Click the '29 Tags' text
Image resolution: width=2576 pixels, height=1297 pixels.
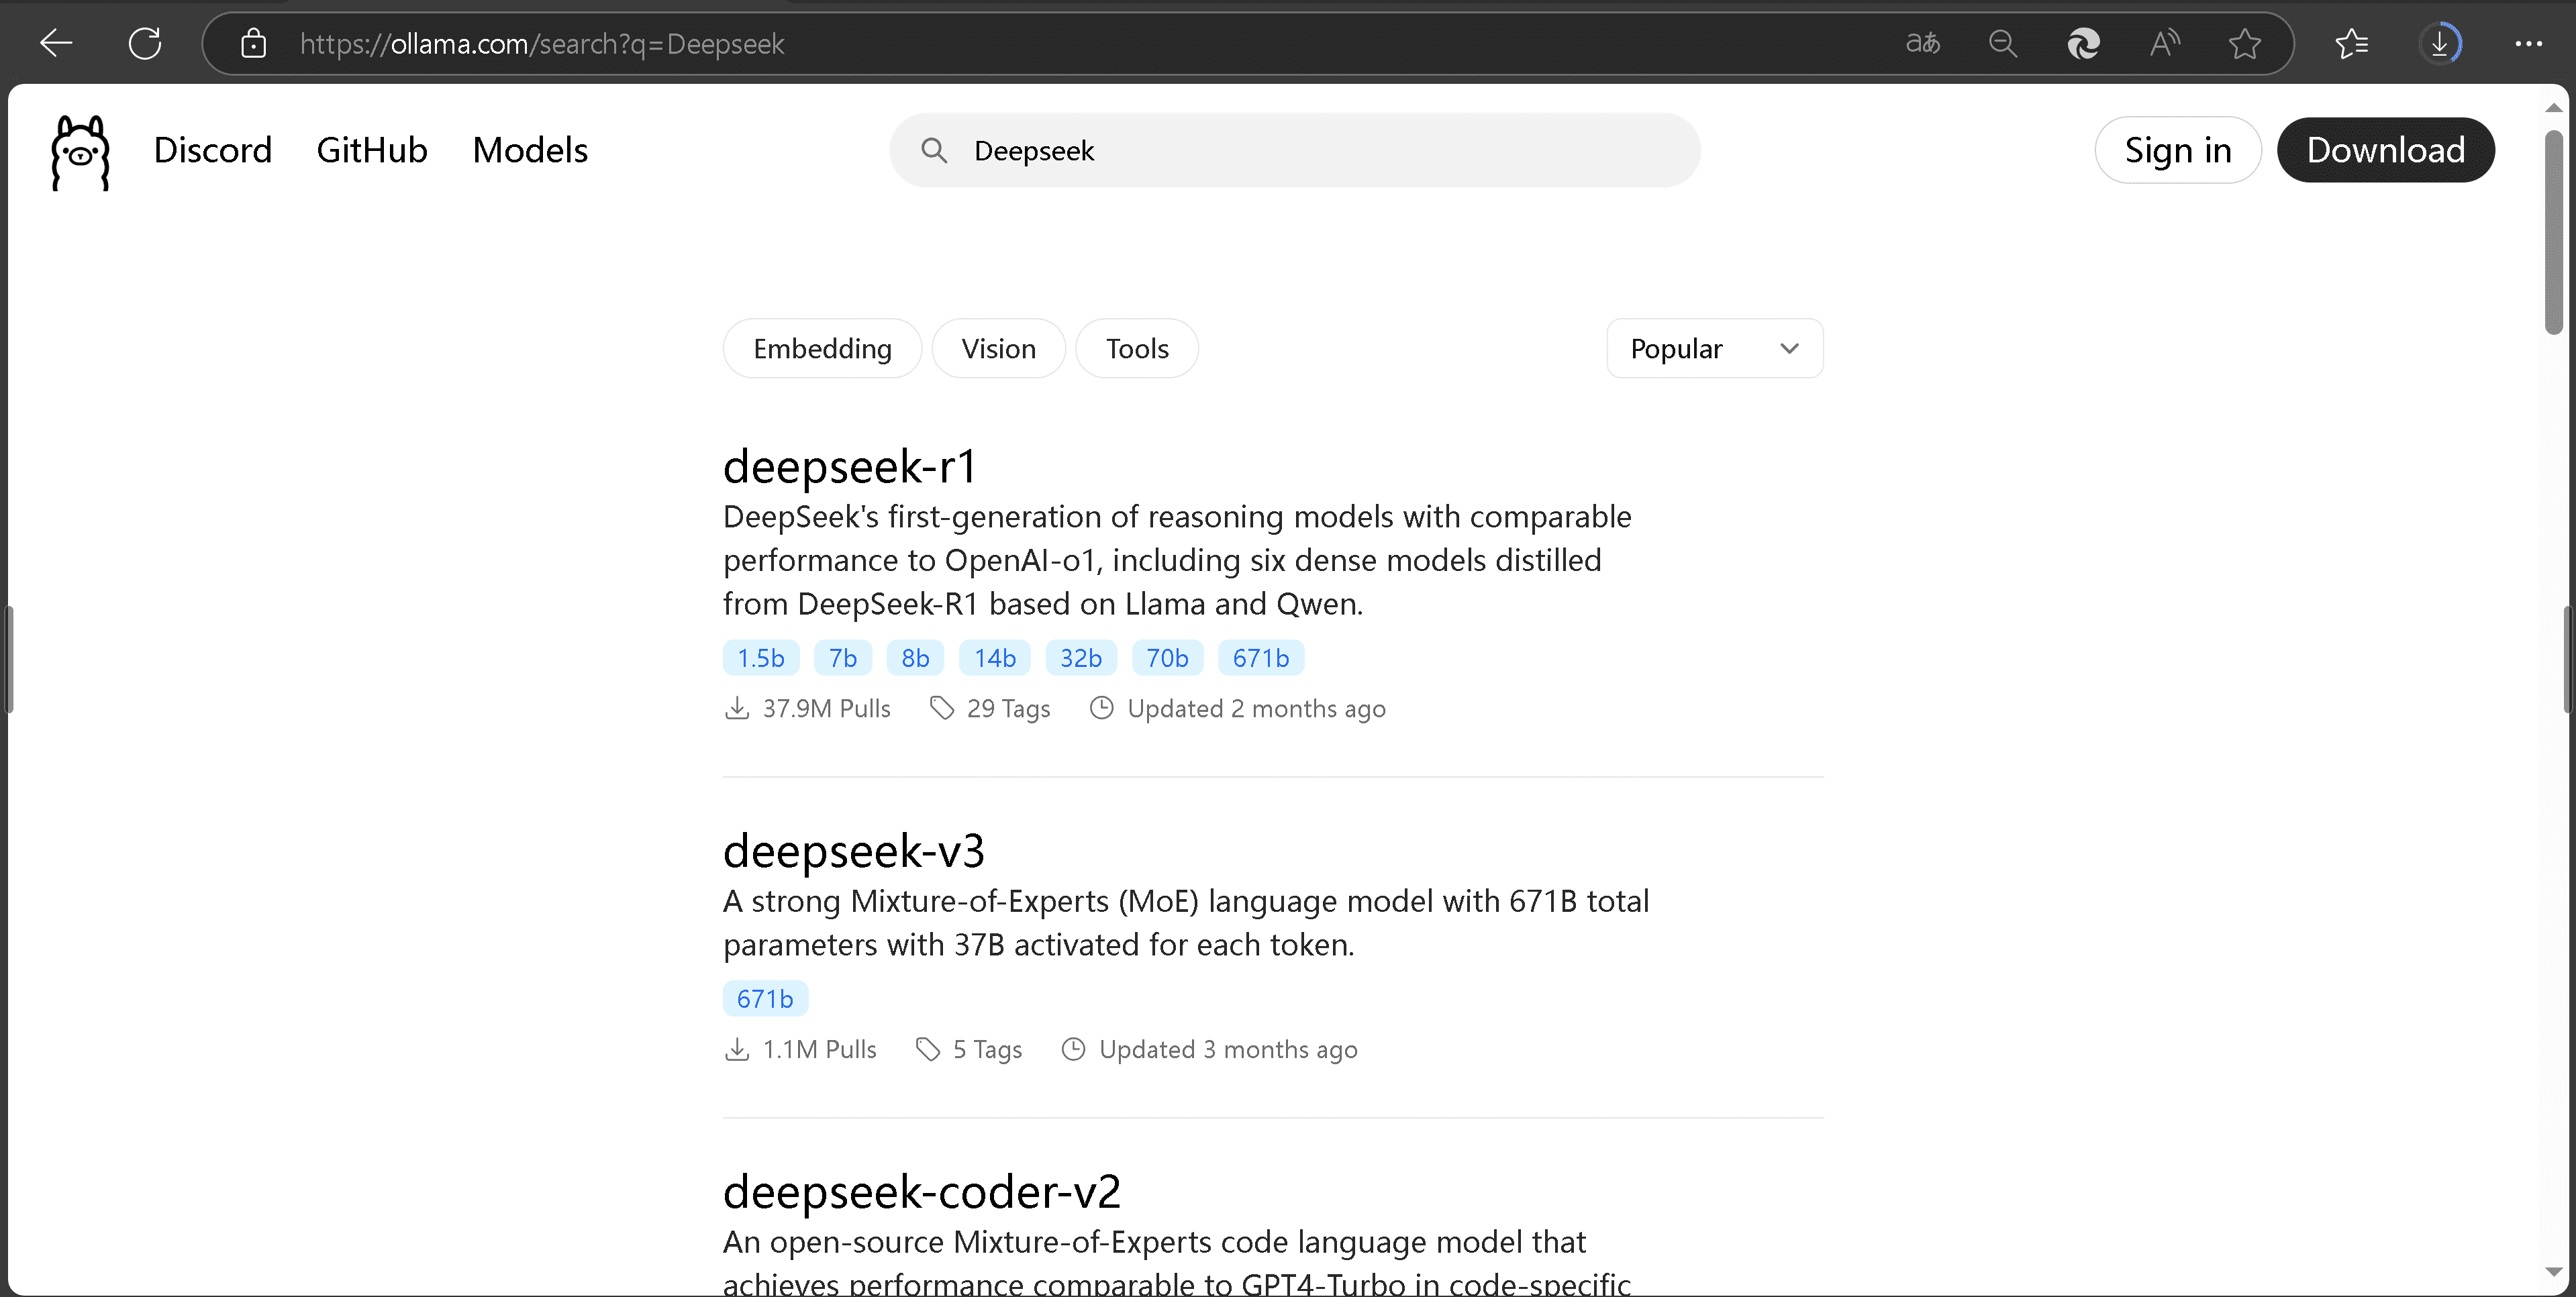[1008, 708]
